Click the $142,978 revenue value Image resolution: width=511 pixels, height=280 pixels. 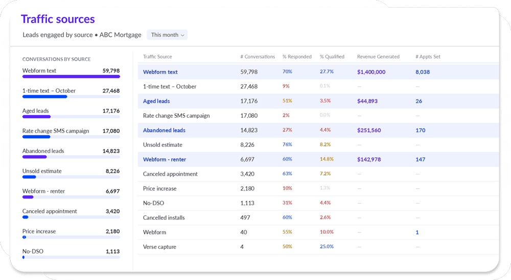pos(369,159)
